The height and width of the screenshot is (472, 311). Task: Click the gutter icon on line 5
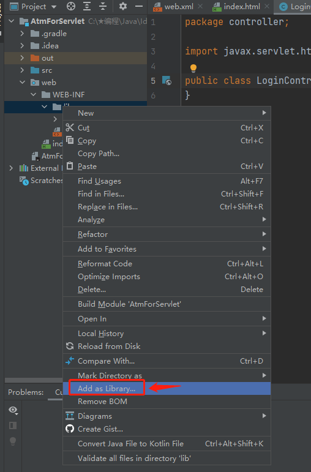pos(167,80)
